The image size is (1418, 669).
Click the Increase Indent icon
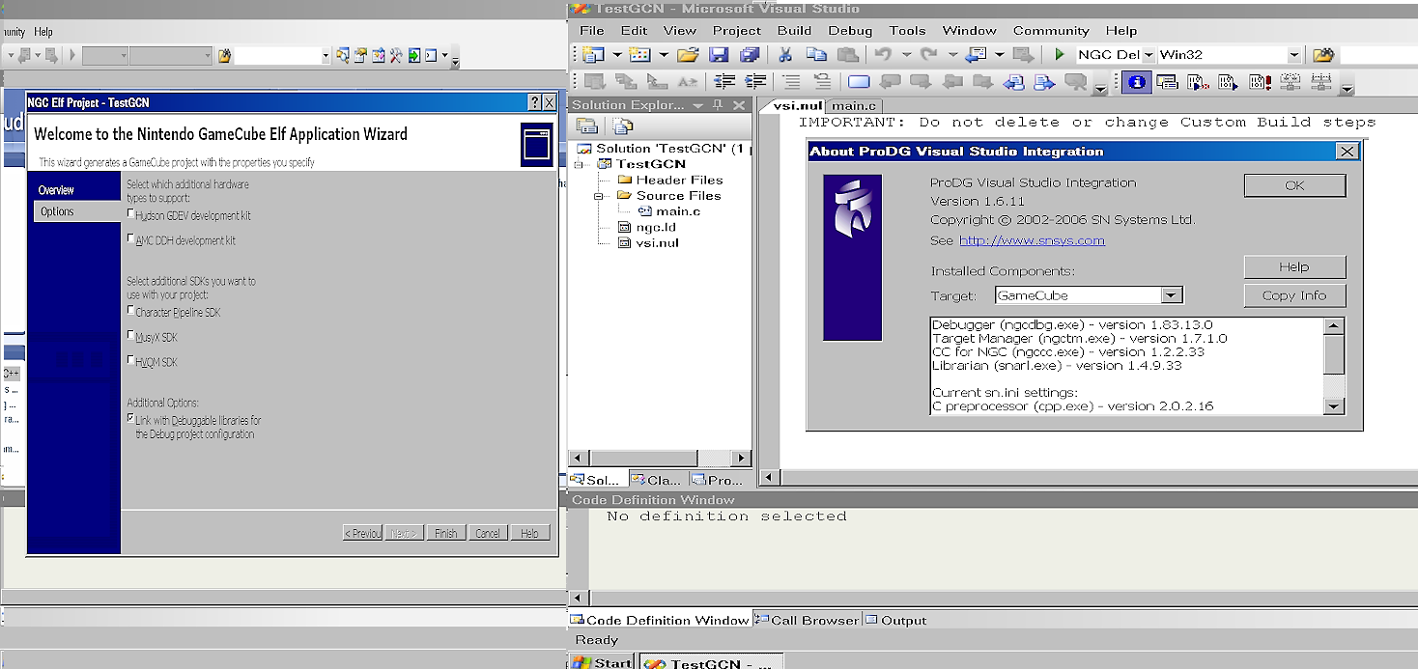click(x=755, y=82)
